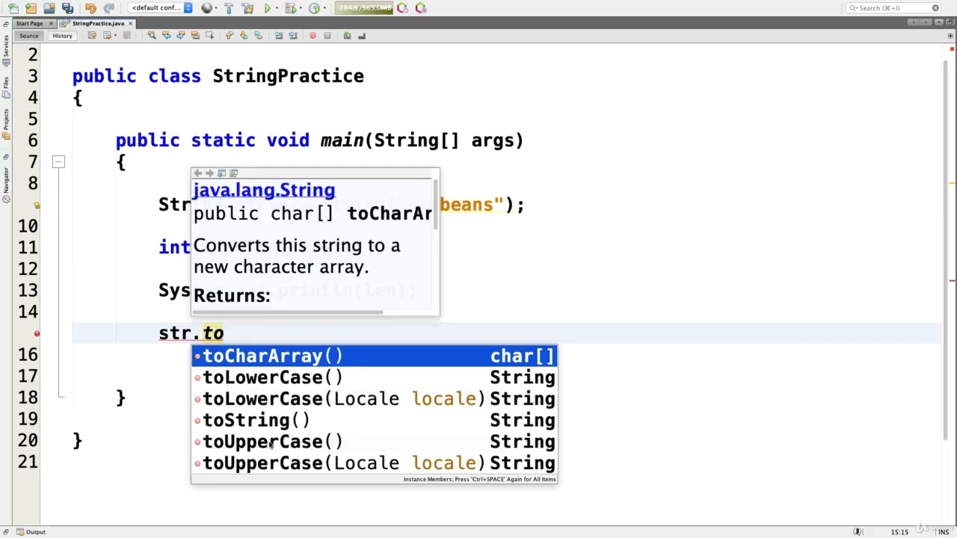
Task: Click the globe browser icon
Action: (x=206, y=8)
